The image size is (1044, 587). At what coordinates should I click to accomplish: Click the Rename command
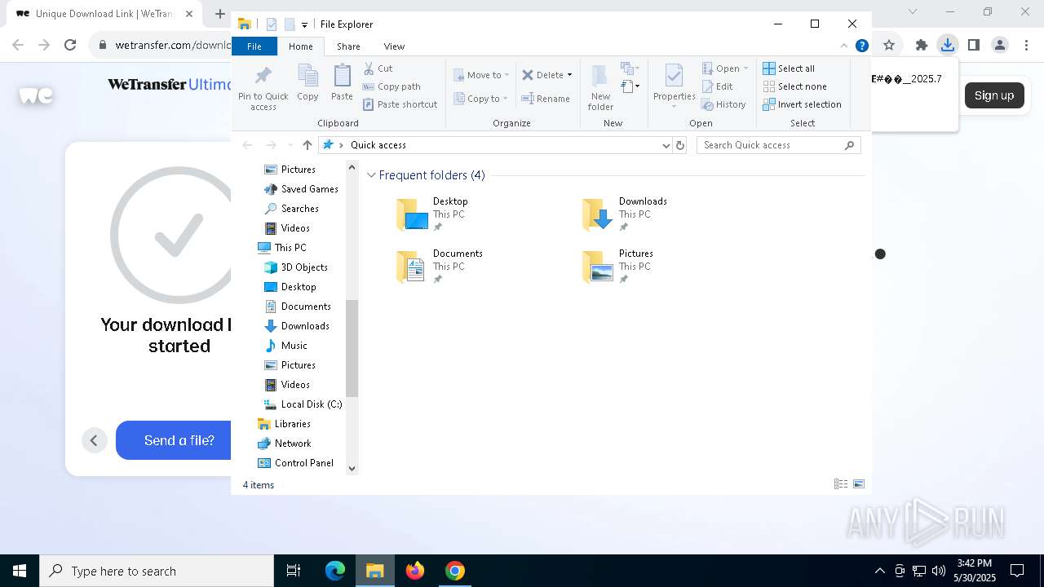pyautogui.click(x=546, y=99)
